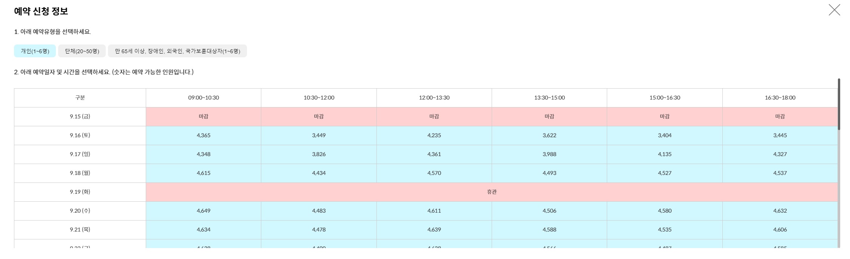Reserve 9.20 (수) slot with 4,580 seats
This screenshot has width=850, height=259.
[x=665, y=211]
